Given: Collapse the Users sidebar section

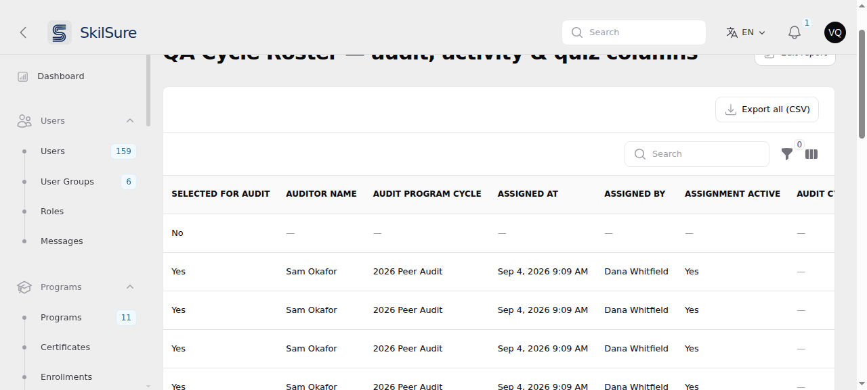Looking at the screenshot, I should (130, 121).
